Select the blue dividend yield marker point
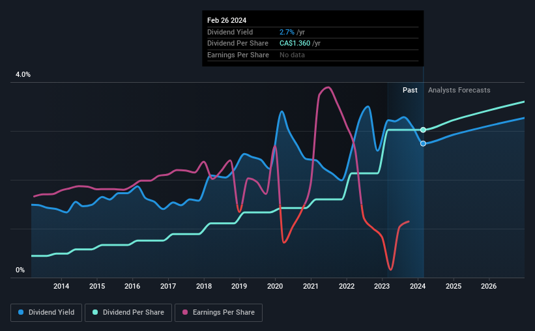535x331 pixels. 423,143
